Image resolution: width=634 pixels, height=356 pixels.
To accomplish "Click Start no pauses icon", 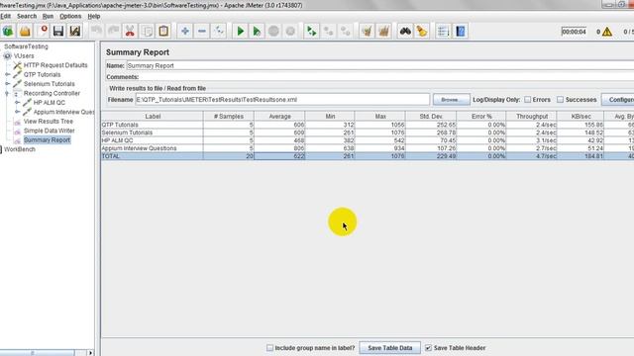I will coord(257,31).
